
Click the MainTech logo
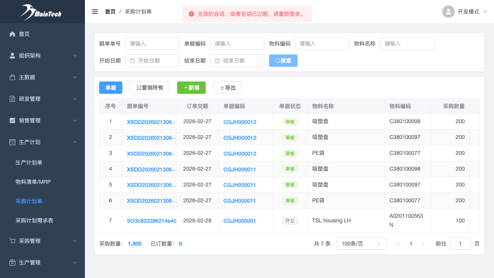42,12
